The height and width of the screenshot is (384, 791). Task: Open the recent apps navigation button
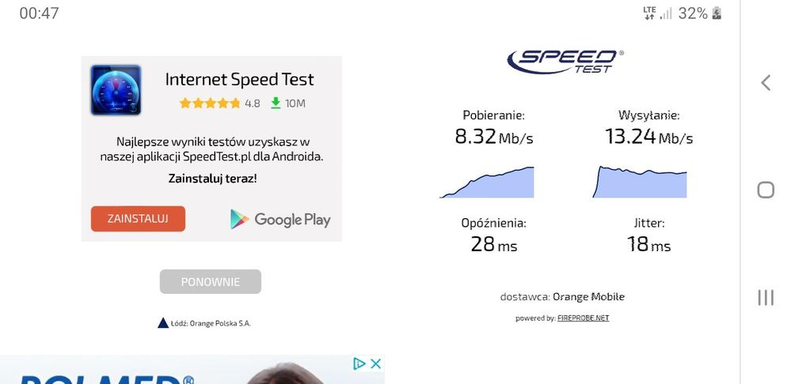pos(766,297)
